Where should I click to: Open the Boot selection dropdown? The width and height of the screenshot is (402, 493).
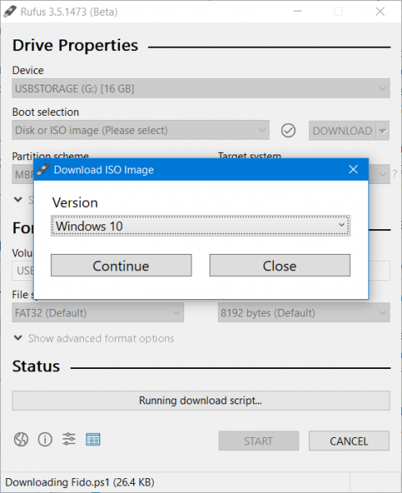click(x=141, y=130)
